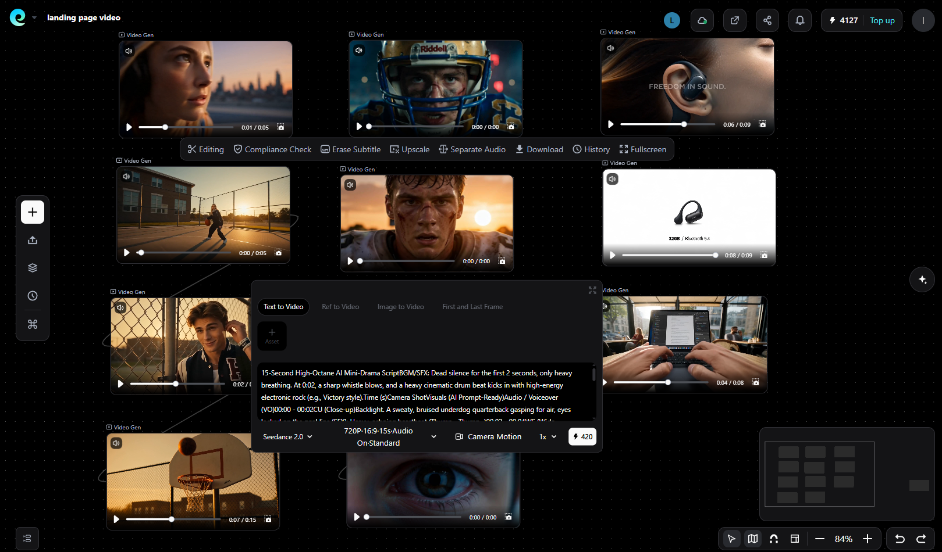This screenshot has width=942, height=552.
Task: Open the 1x count dropdown
Action: click(548, 437)
